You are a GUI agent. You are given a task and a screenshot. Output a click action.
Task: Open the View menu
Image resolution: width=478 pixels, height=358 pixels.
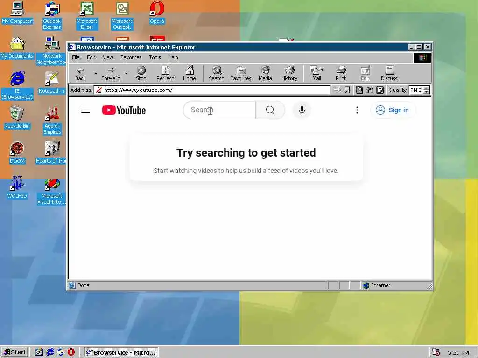[x=108, y=57]
